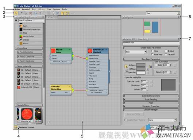
Task: Click the Material/Map Browser toggle icon
Action: point(63,13)
